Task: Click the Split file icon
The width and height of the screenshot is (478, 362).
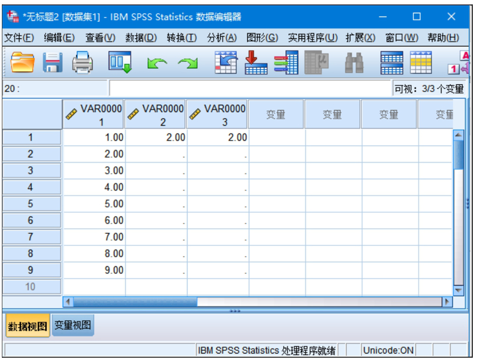Action: 391,63
